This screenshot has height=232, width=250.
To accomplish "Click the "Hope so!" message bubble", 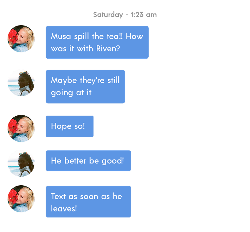I will pyautogui.click(x=69, y=126).
